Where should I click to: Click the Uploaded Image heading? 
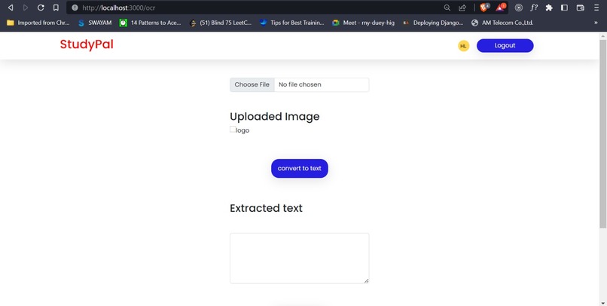click(275, 117)
